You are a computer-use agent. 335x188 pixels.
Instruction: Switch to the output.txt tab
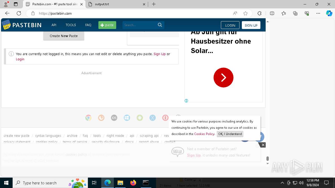pyautogui.click(x=117, y=4)
